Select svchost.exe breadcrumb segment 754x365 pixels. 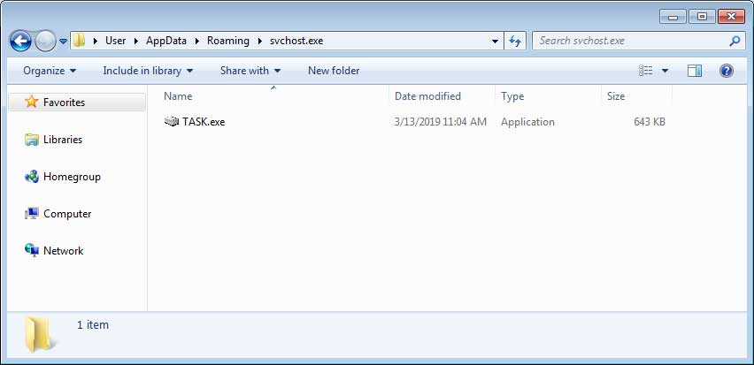[296, 41]
